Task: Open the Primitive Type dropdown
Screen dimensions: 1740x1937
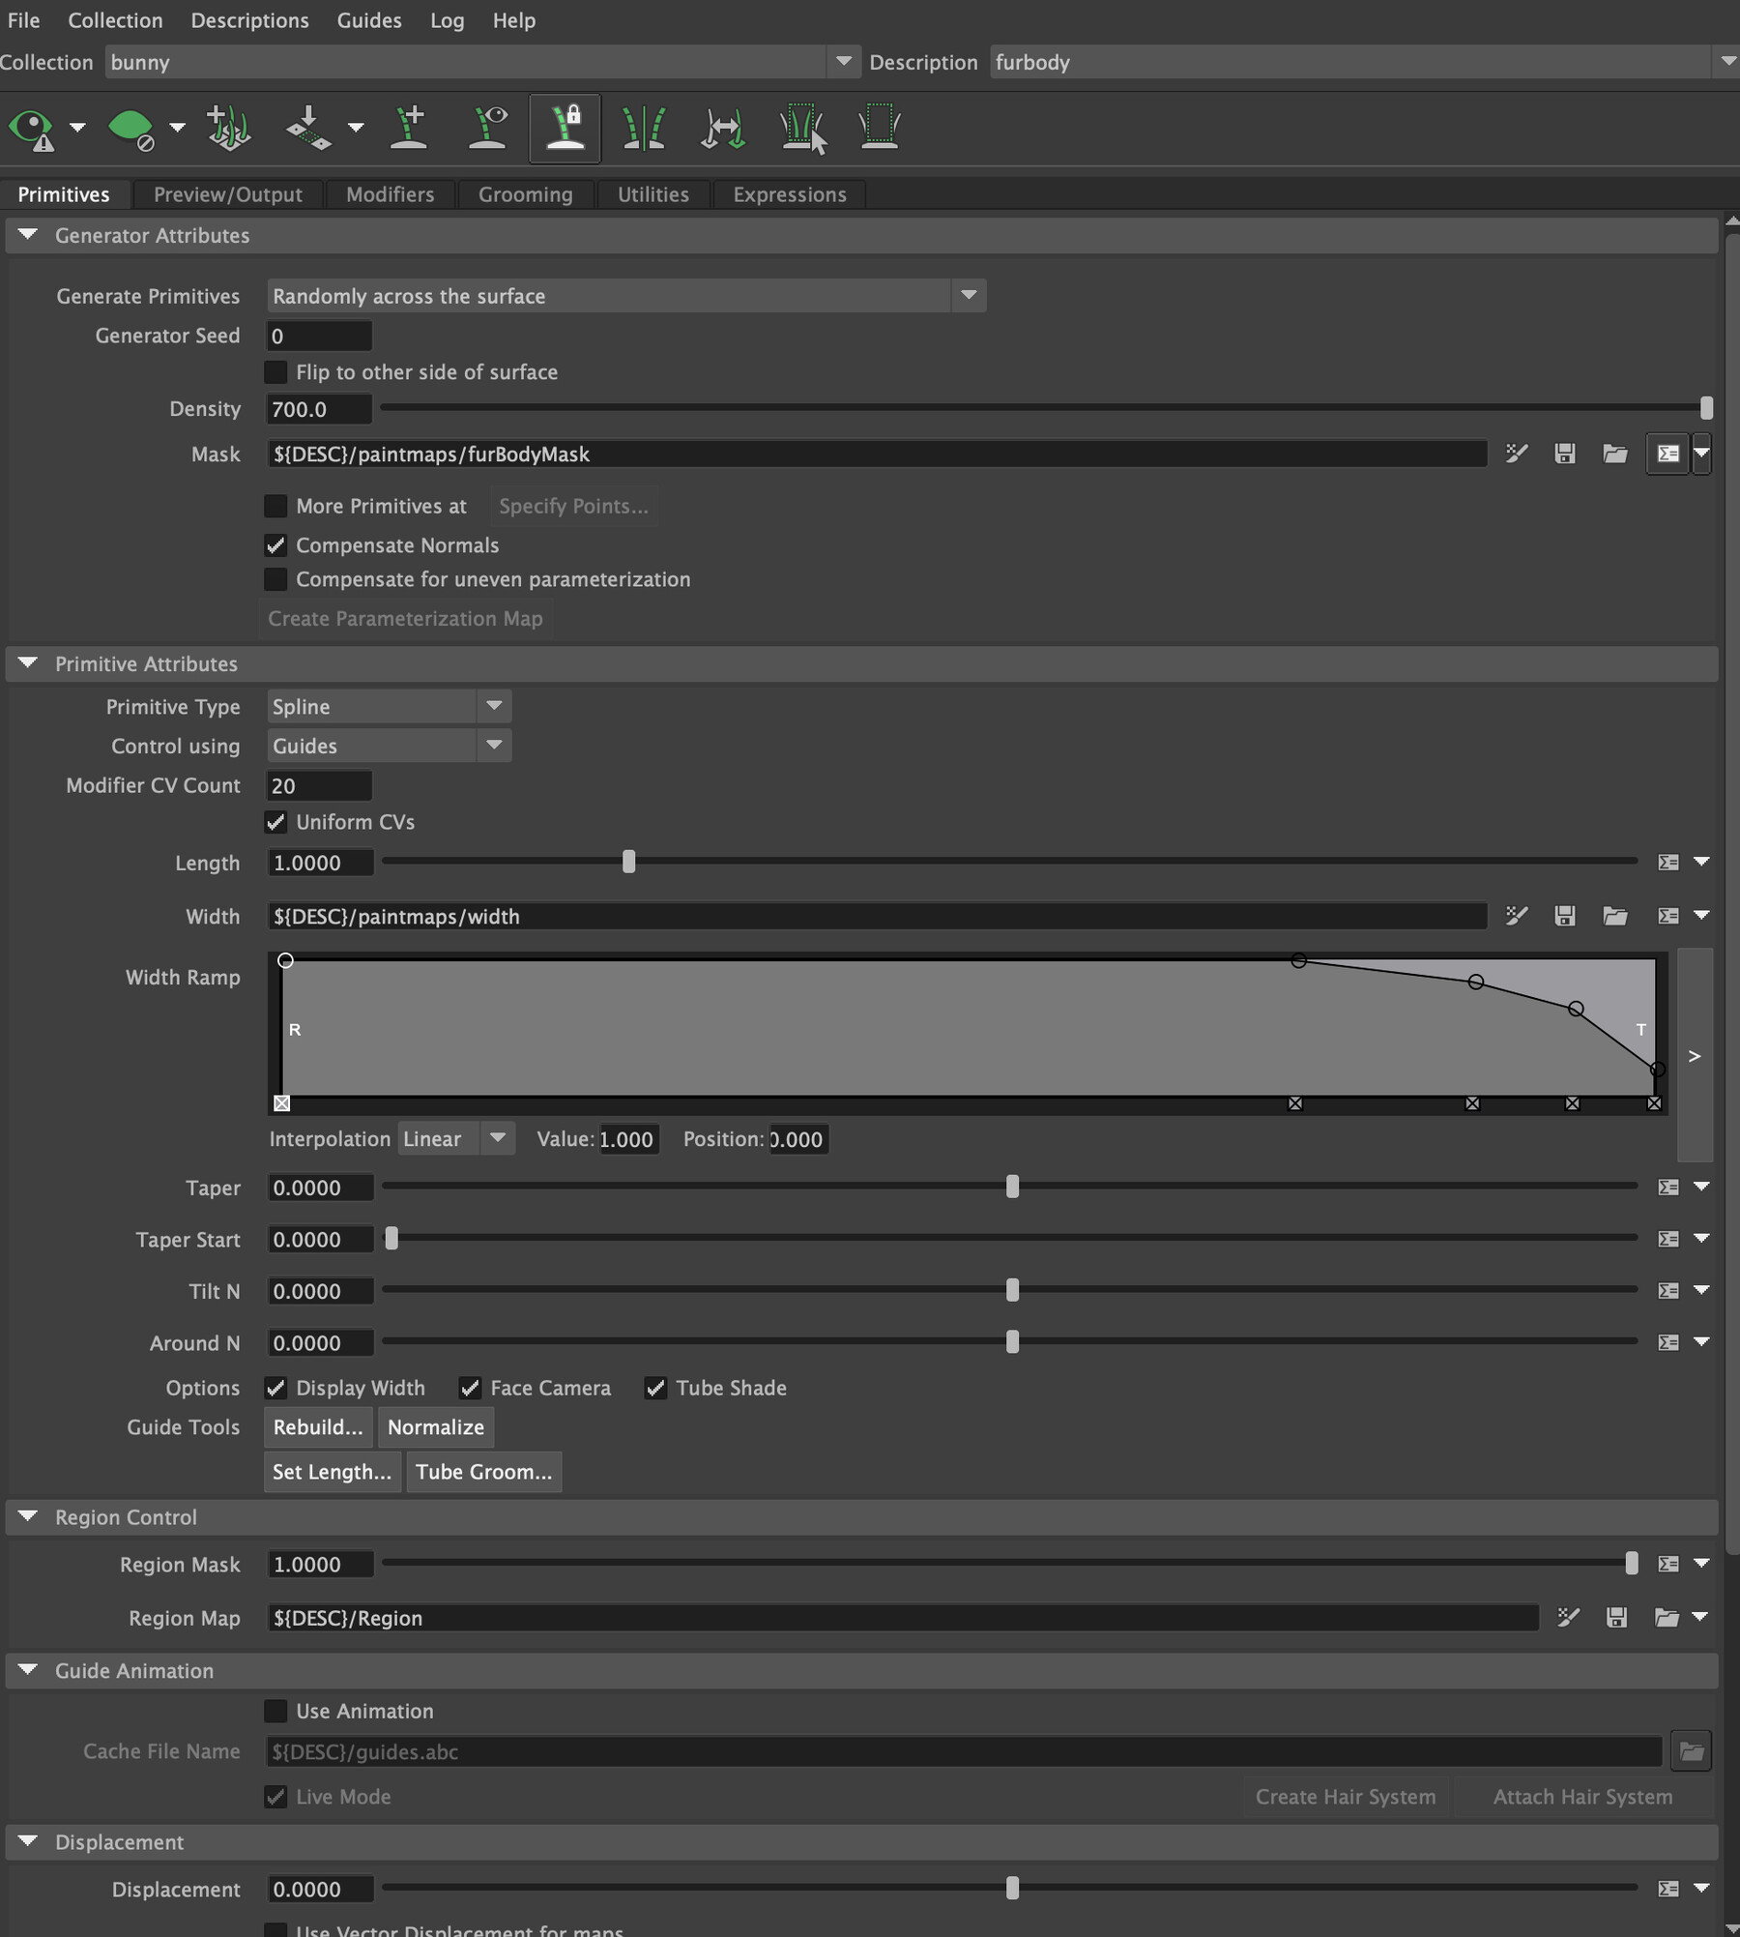Action: tap(389, 707)
